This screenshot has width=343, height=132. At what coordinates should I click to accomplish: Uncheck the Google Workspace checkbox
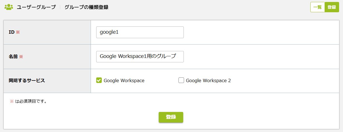click(99, 80)
